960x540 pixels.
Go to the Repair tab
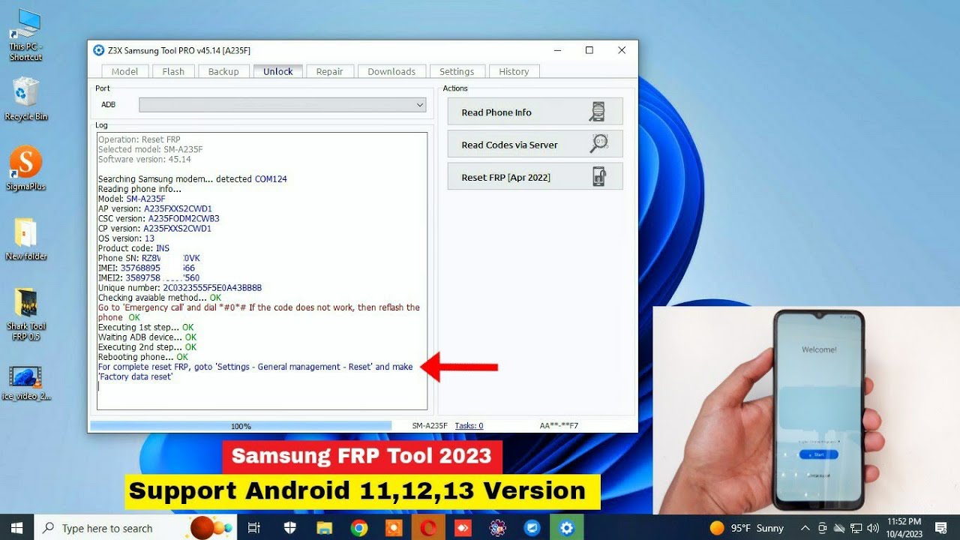(329, 71)
